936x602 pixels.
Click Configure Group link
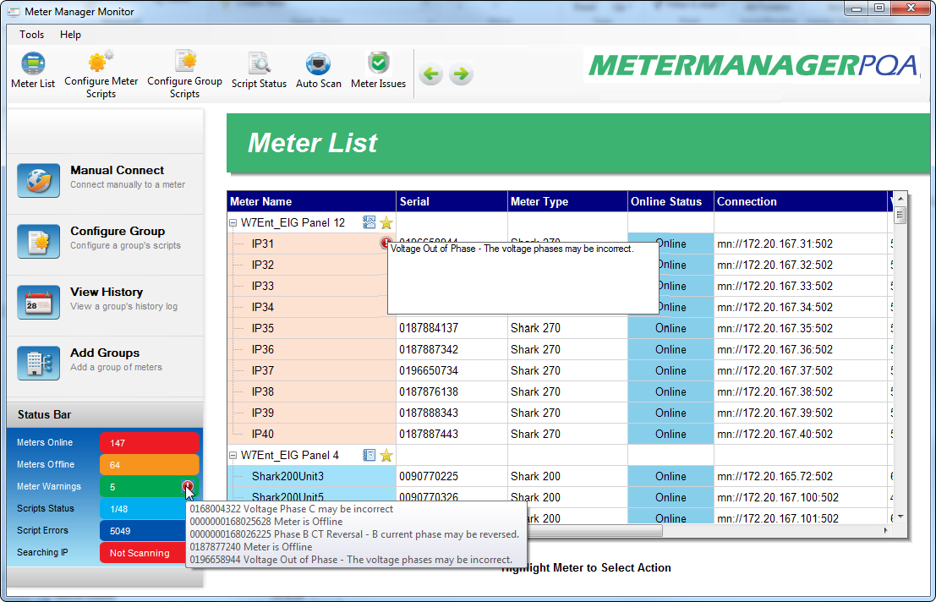click(118, 231)
